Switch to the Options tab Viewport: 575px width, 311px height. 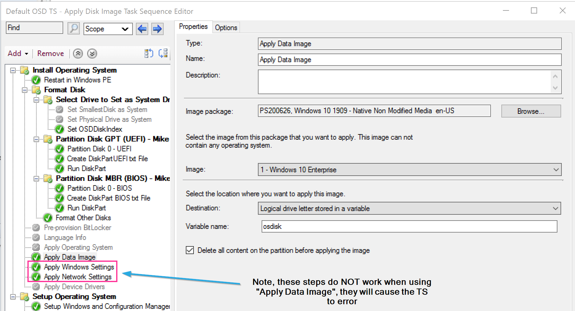coord(226,27)
